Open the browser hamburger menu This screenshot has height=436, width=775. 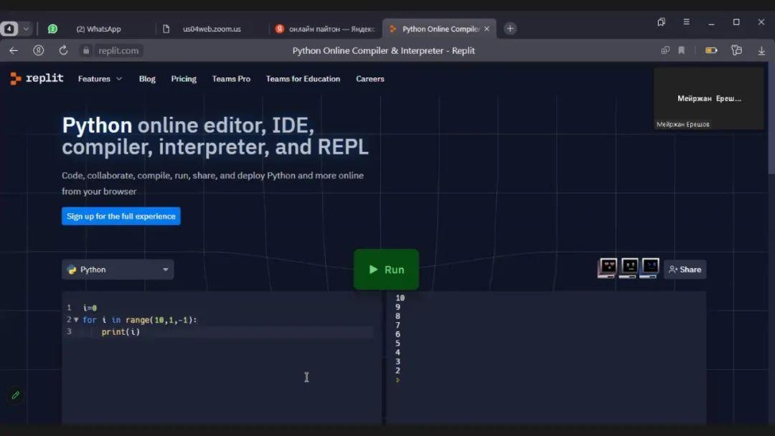pos(687,22)
